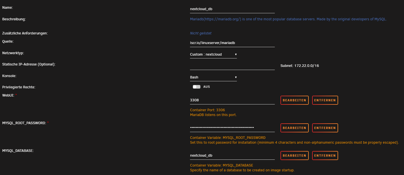Click the 'Nicht gelistet' text
Image resolution: width=404 pixels, height=175 pixels.
click(x=201, y=33)
